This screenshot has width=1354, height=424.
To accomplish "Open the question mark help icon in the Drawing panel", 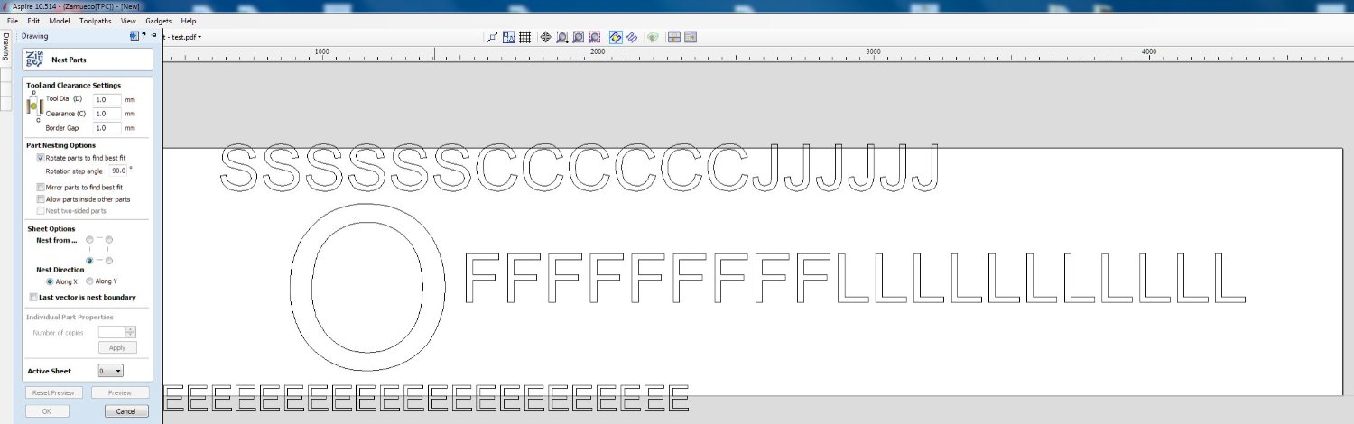I will click(144, 36).
